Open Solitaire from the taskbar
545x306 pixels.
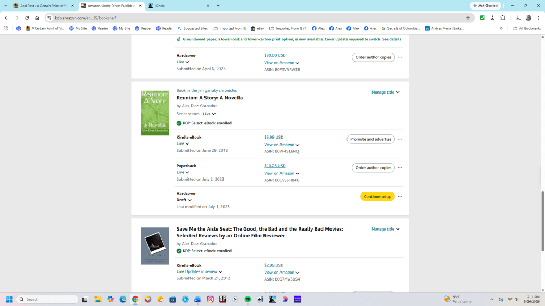(260, 299)
